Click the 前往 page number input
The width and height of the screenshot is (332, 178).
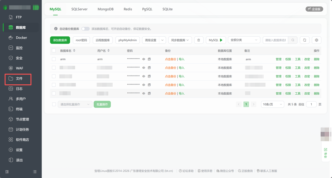[x=311, y=104]
